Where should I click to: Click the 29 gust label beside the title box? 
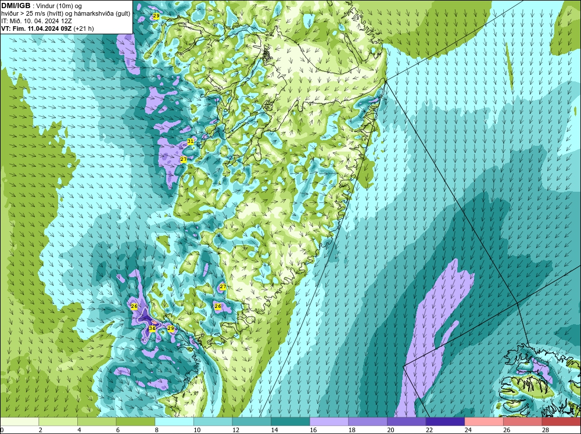pyautogui.click(x=156, y=16)
